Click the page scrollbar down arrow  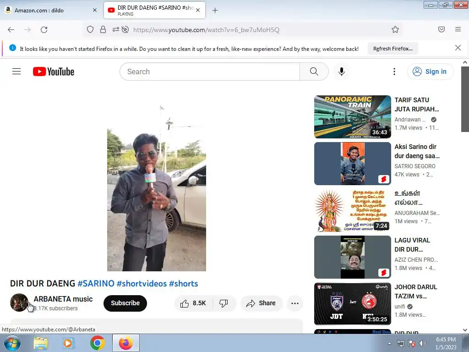465,330
